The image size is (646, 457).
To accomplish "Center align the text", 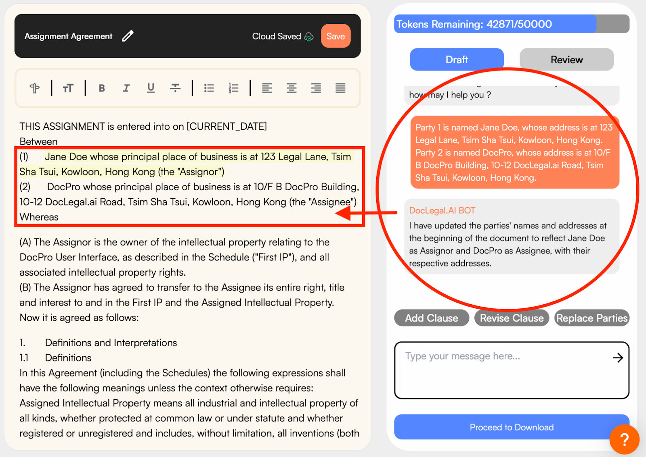I will [x=292, y=88].
